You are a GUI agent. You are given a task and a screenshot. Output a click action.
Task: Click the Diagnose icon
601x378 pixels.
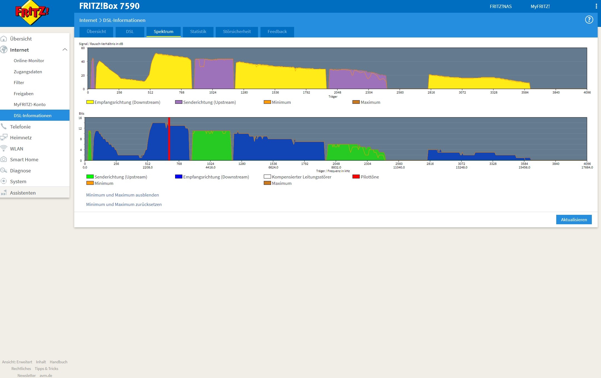click(x=4, y=170)
